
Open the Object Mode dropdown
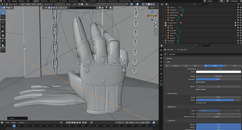coord(13,4)
